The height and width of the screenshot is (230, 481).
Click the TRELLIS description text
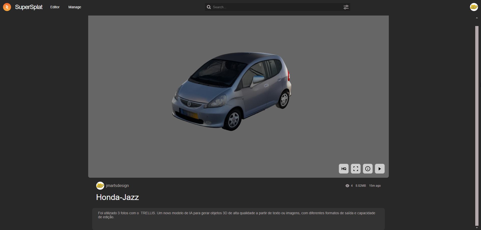point(236,215)
